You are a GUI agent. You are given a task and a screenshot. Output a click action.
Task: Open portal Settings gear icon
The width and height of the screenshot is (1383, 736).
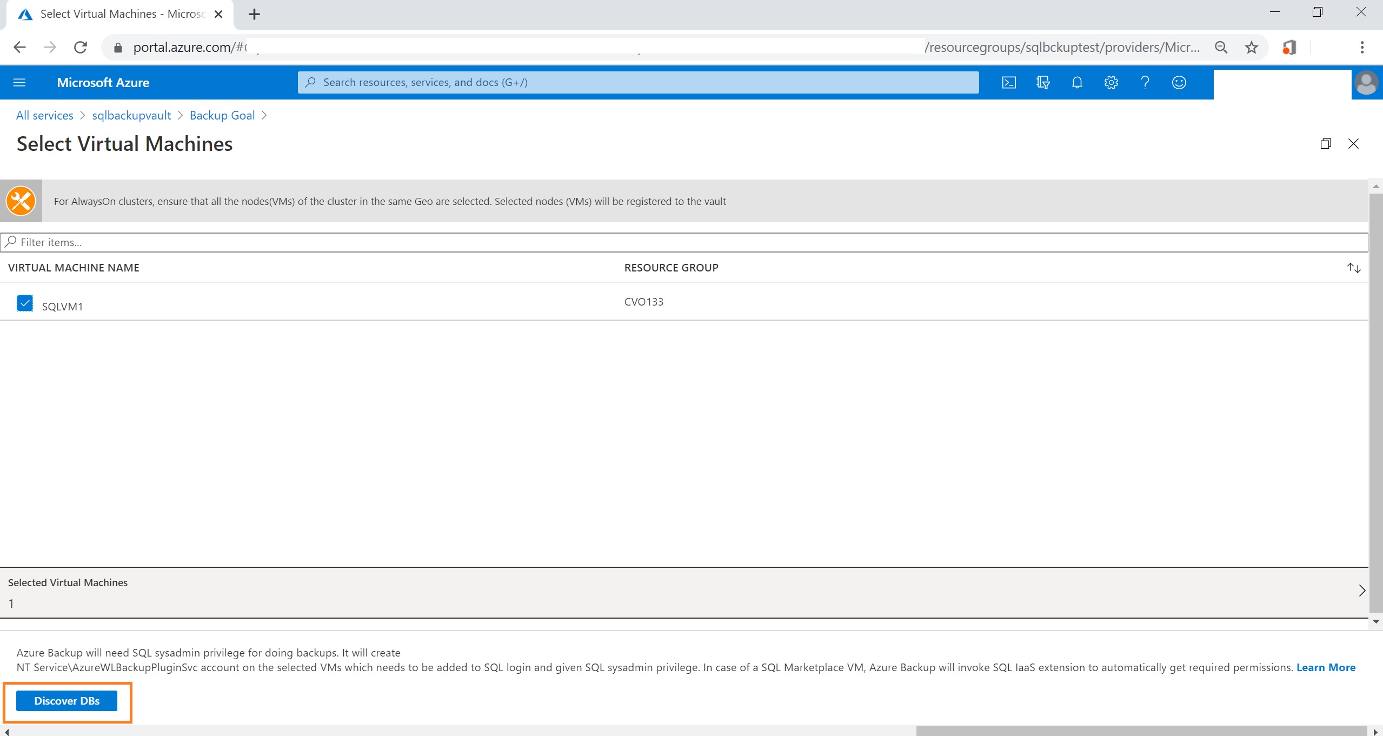(1111, 82)
